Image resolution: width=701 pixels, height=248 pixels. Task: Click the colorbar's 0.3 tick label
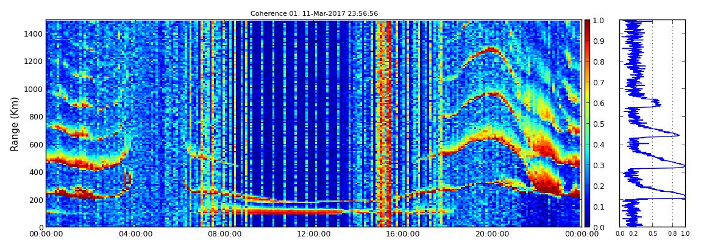(598, 165)
